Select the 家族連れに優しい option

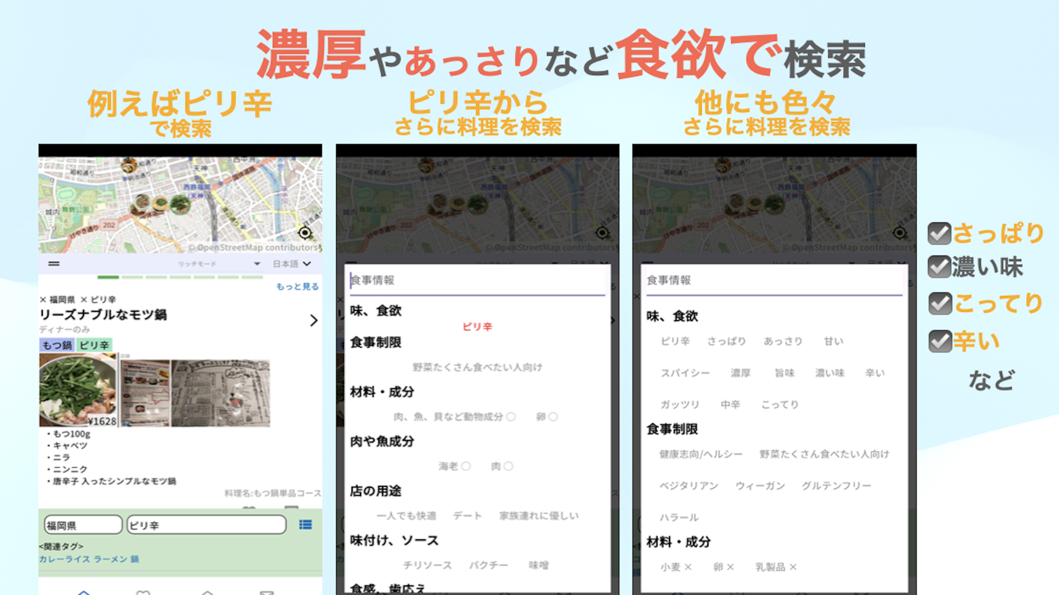point(539,516)
